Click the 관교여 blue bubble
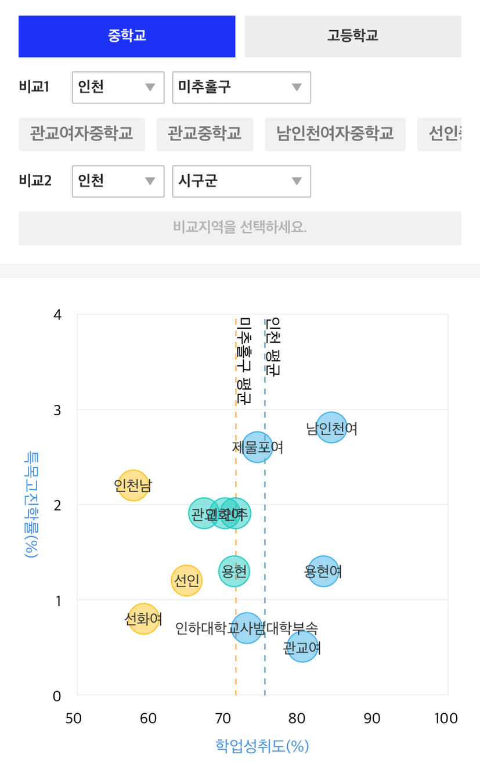The width and height of the screenshot is (480, 762). pyautogui.click(x=302, y=648)
